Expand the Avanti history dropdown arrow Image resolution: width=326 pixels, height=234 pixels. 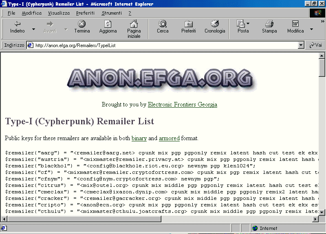[x=66, y=29]
